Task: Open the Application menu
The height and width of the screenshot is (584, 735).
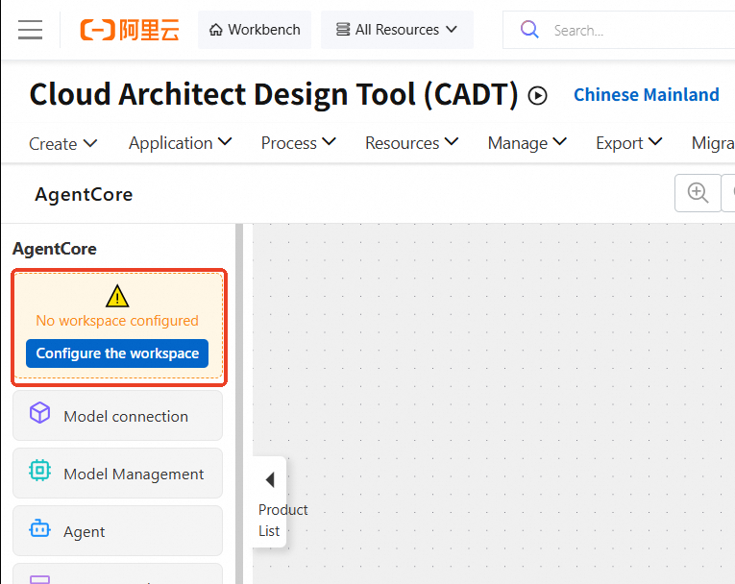Action: tap(181, 142)
